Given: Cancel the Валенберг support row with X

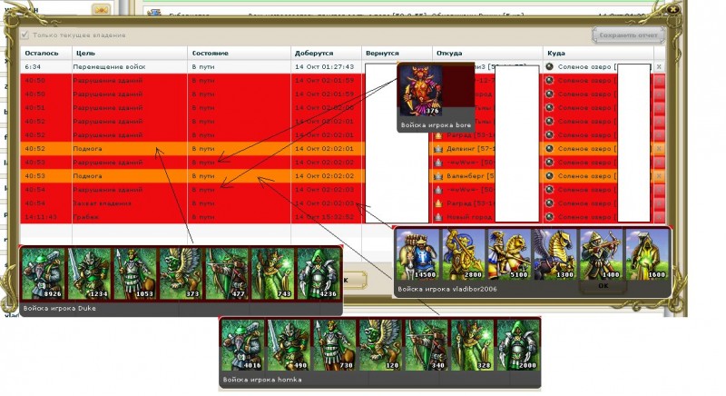Looking at the screenshot, I should click(659, 176).
